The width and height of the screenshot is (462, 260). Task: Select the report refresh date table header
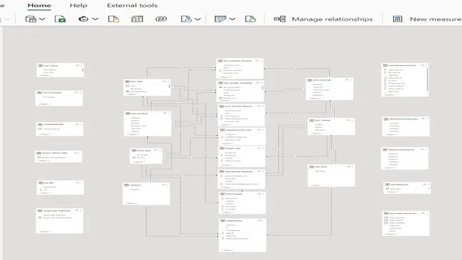pos(58,153)
